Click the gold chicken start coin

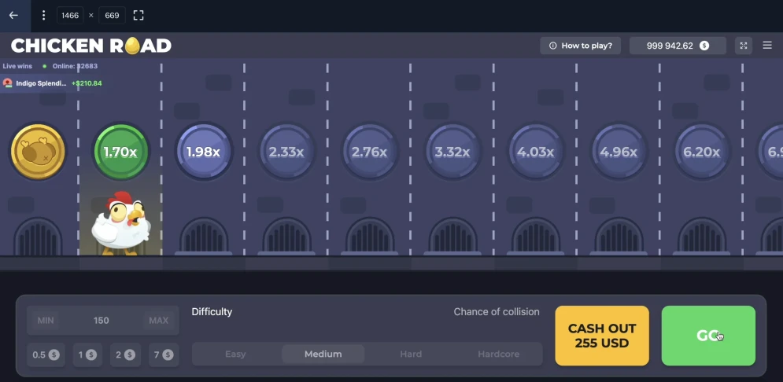click(37, 151)
